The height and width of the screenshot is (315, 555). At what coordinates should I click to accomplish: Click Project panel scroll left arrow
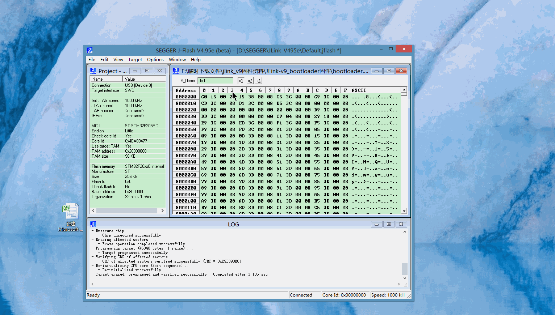click(x=93, y=210)
